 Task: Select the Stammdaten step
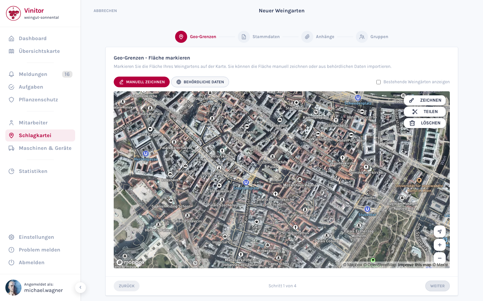(x=259, y=37)
